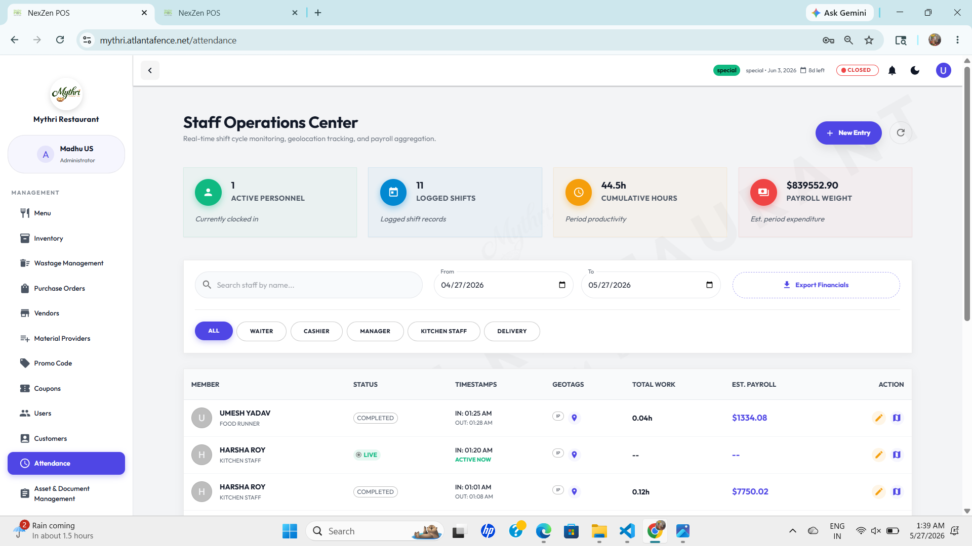
Task: Open map for Harsha Roy 01:01 AM row
Action: click(897, 491)
